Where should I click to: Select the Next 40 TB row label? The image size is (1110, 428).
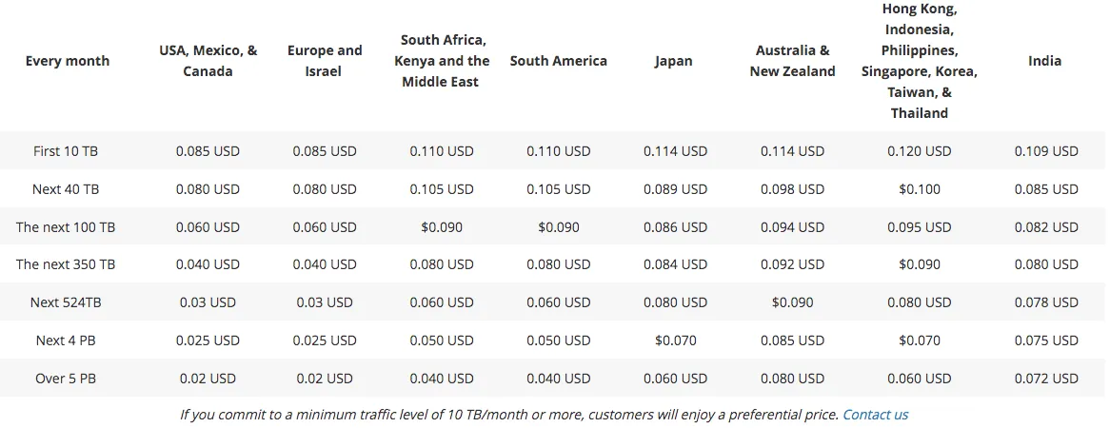coord(66,189)
